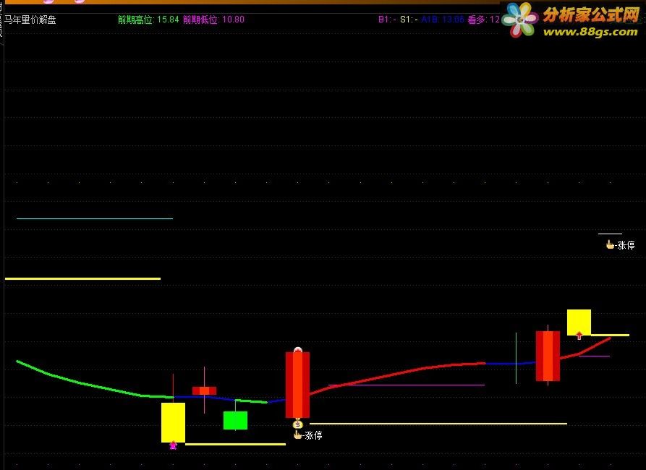Click the 前期高位: 15.84 value
646x470 pixels.
[x=148, y=20]
